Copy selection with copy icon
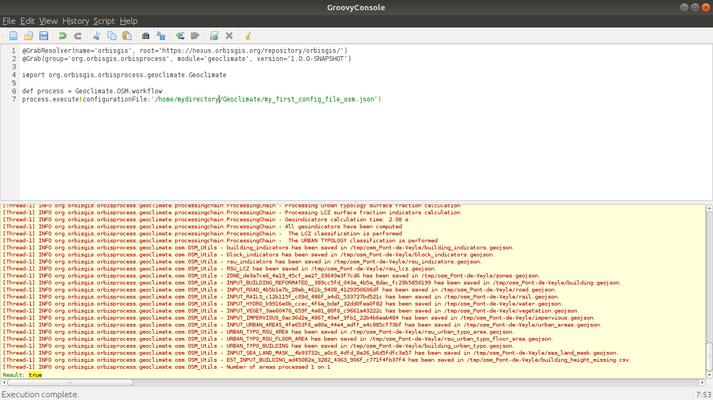This screenshot has width=713, height=400. 112,36
